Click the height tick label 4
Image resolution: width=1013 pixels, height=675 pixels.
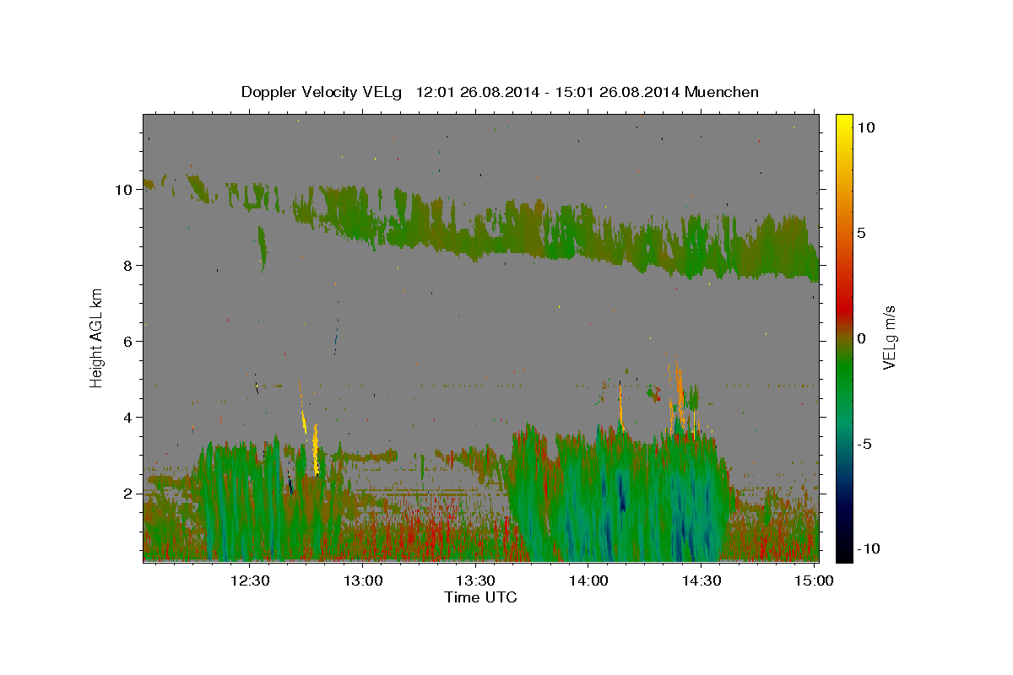129,418
